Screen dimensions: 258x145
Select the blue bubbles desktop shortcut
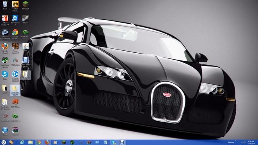[15, 76]
